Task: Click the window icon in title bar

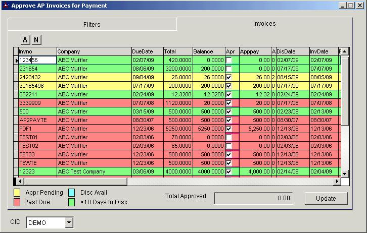Action: click(x=5, y=5)
